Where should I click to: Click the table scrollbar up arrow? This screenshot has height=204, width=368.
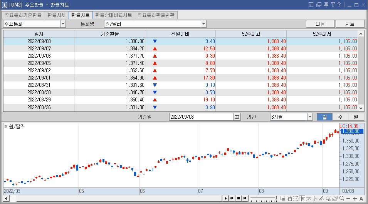coord(361,34)
